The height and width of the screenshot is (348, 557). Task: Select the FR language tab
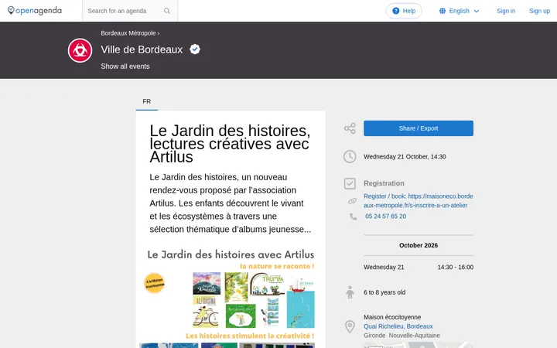[x=147, y=101]
